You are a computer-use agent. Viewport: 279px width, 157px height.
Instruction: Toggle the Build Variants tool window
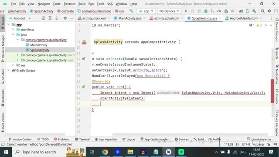[3, 122]
